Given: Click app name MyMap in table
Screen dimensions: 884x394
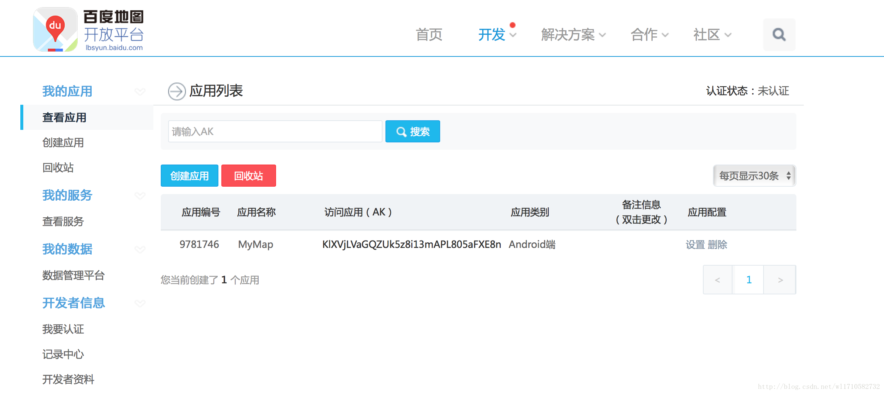Looking at the screenshot, I should 255,245.
